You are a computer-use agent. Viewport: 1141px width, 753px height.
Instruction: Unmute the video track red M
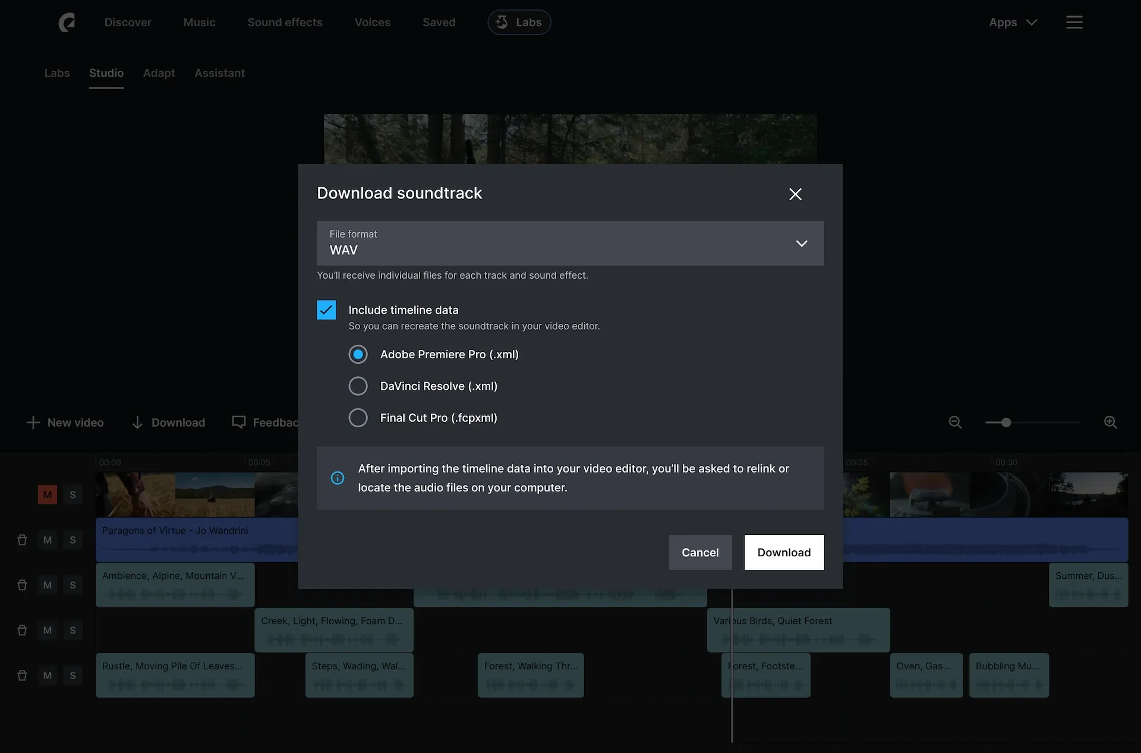pos(48,494)
